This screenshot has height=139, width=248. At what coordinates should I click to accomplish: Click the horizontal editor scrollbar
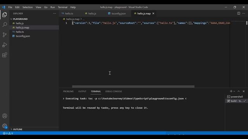pos(133,86)
